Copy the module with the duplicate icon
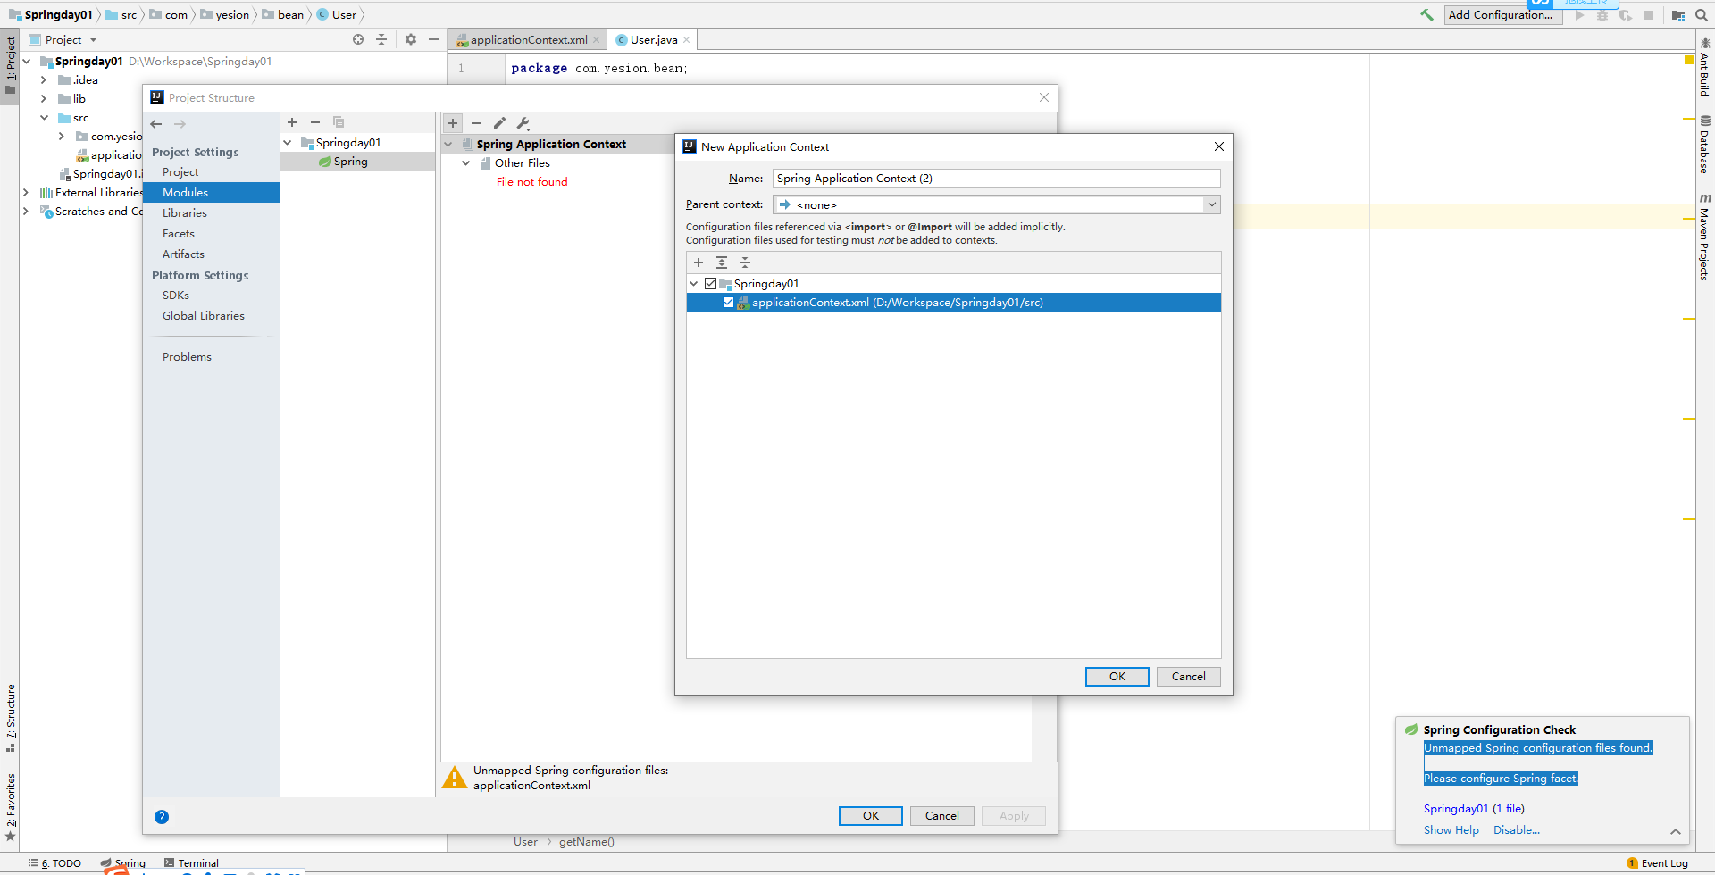 [339, 122]
